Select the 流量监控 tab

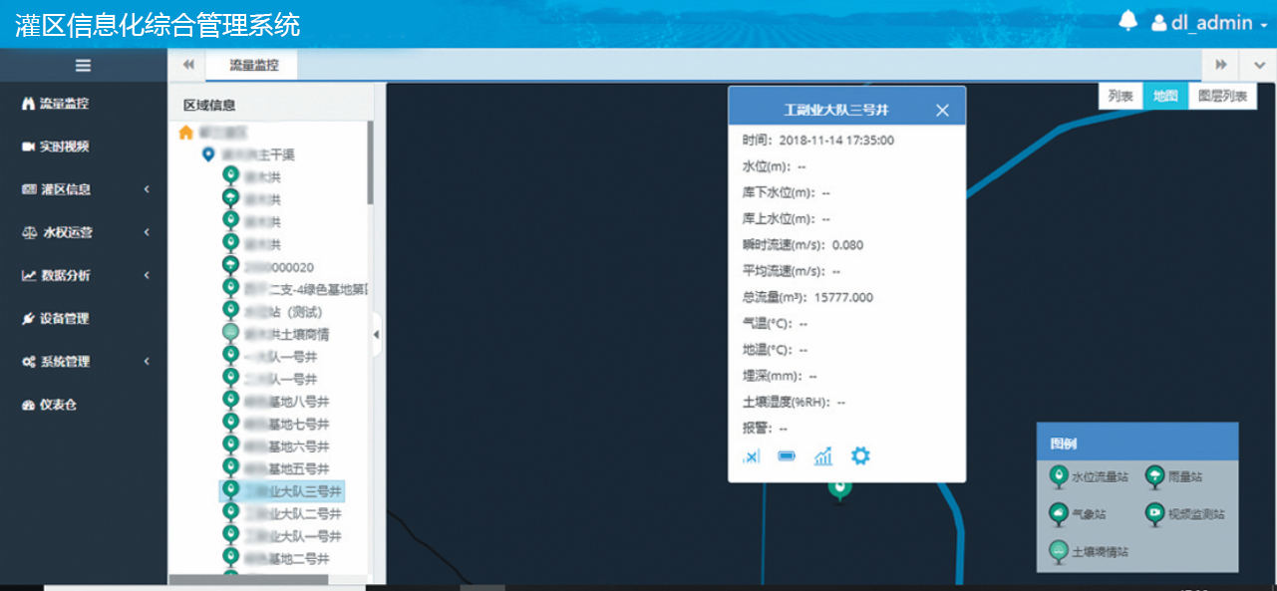coord(253,65)
